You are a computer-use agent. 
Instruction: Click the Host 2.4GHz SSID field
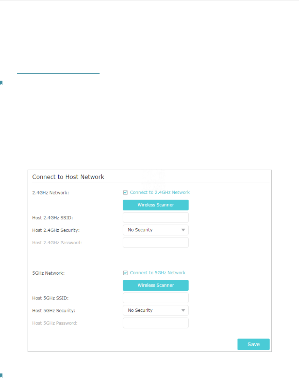[156, 217]
